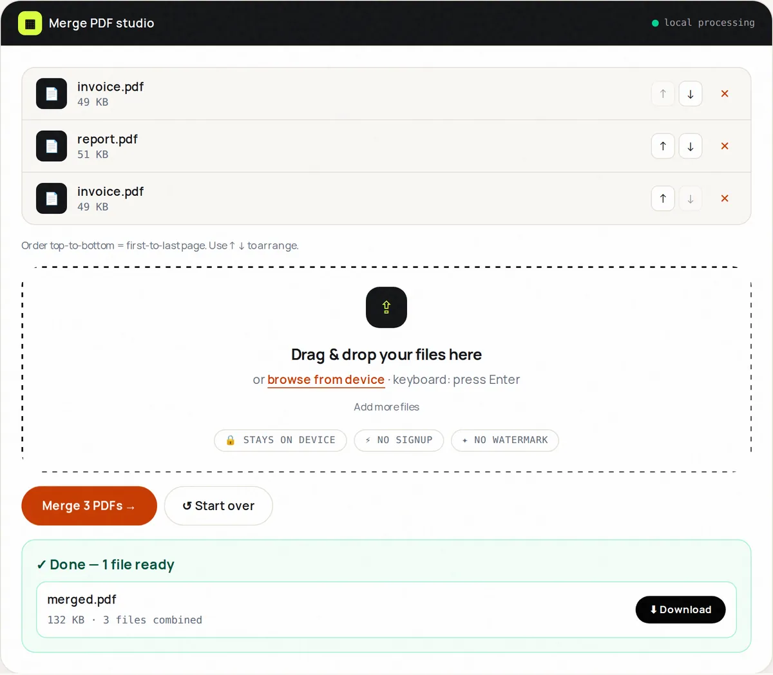Open the browse from device link
The height and width of the screenshot is (675, 773).
pos(326,380)
